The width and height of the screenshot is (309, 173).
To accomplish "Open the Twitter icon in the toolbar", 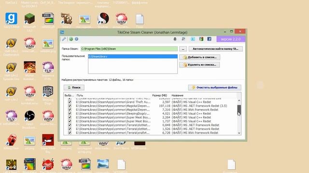I will pos(193,39).
